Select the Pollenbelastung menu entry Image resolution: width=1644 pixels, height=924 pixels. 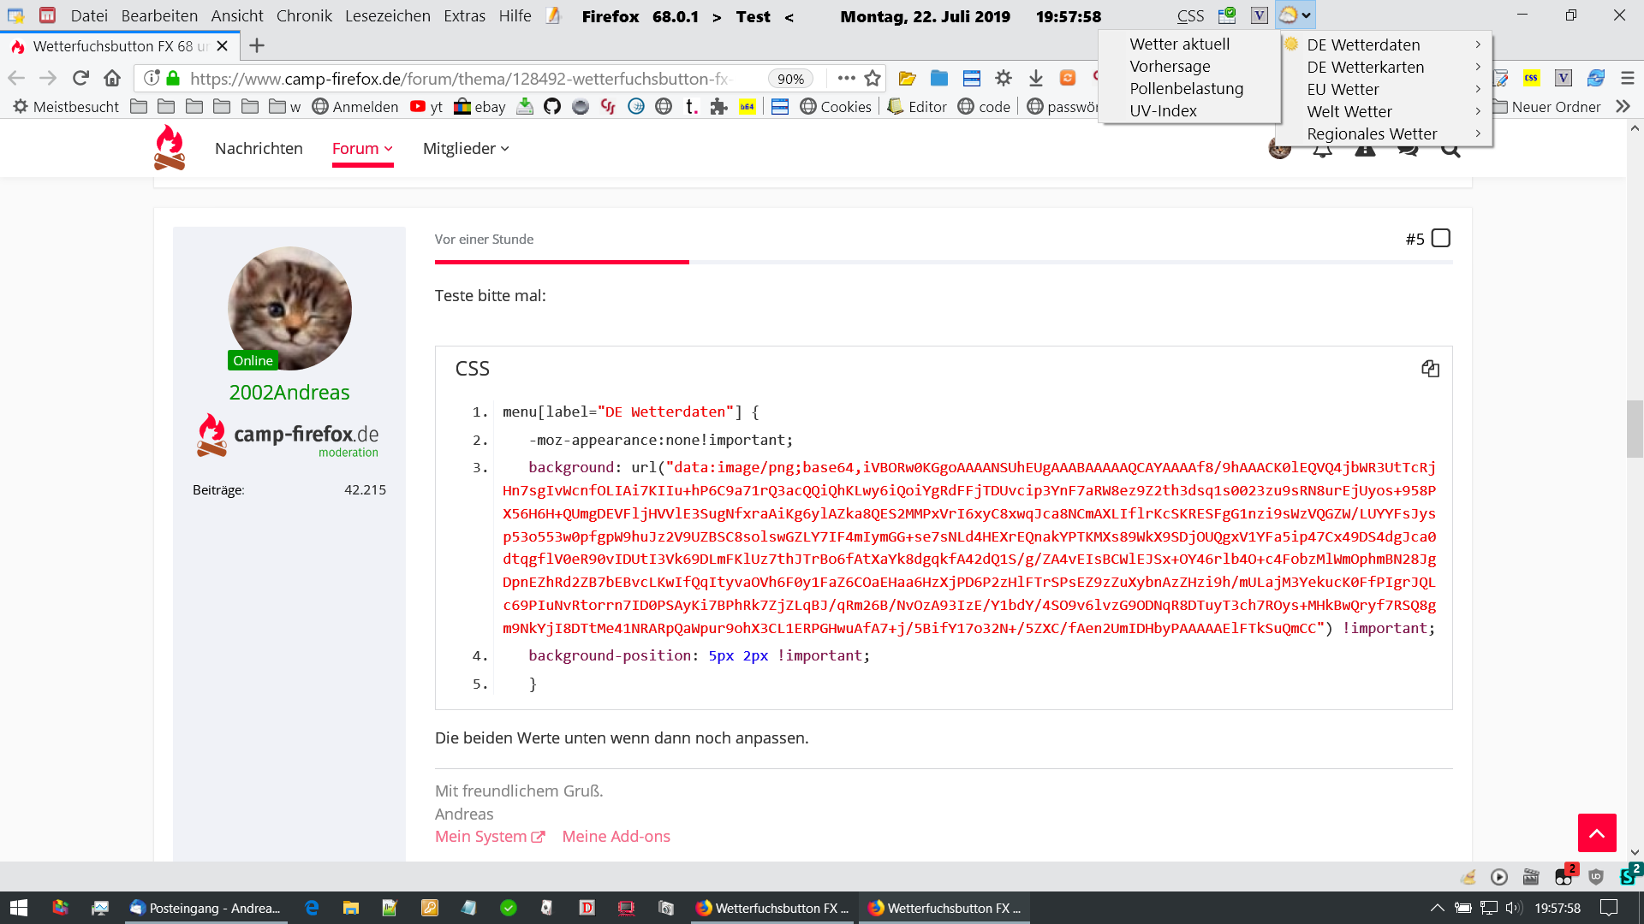coord(1186,89)
